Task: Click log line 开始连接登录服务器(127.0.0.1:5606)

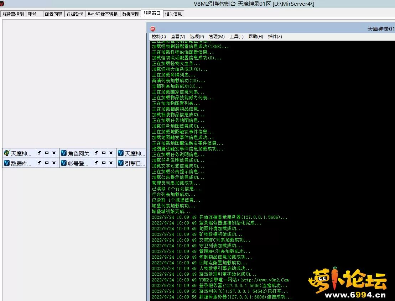Action: [x=219, y=217]
